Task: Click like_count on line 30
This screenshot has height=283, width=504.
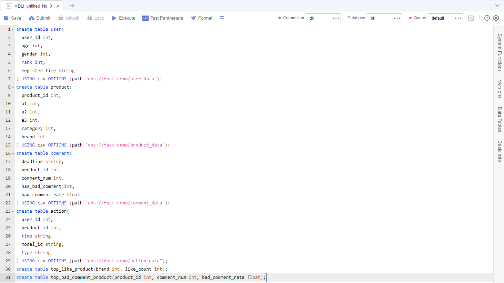Action: [138, 269]
